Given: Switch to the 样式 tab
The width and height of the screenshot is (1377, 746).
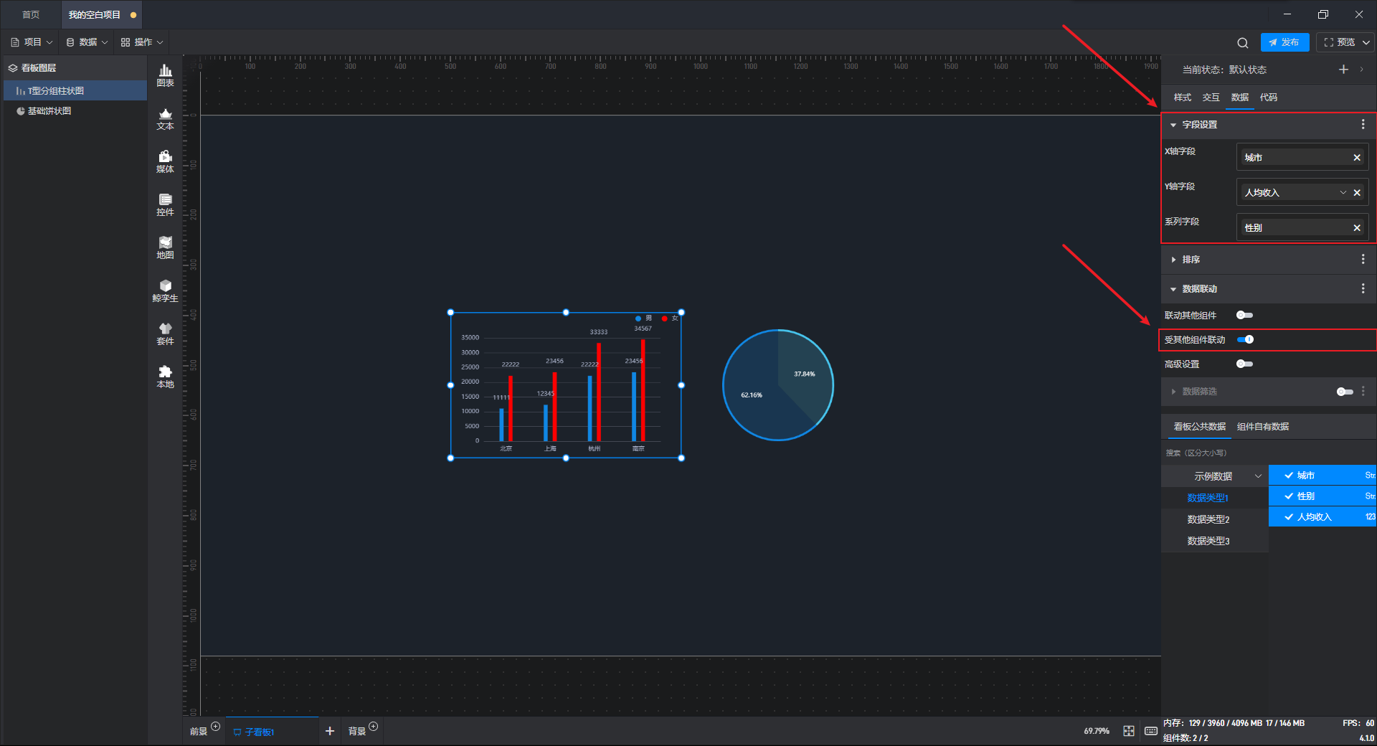Looking at the screenshot, I should (1183, 98).
